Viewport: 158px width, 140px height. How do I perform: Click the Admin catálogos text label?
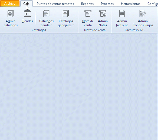coord(11,23)
